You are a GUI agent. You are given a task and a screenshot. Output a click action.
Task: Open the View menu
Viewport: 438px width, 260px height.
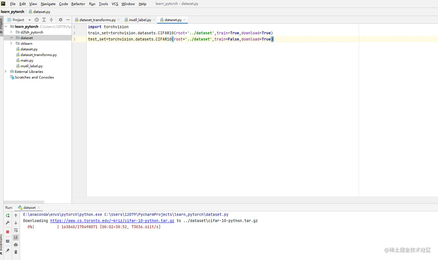pos(33,4)
